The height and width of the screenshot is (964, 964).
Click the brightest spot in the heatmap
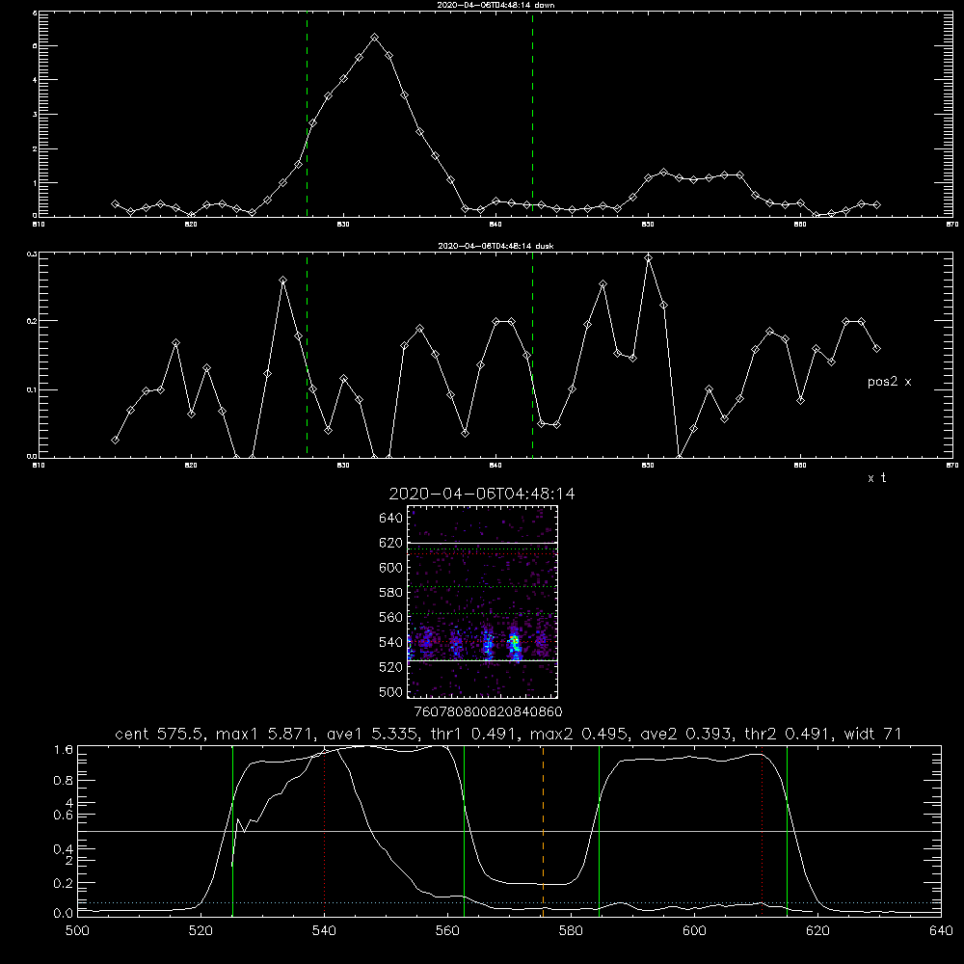pos(515,642)
